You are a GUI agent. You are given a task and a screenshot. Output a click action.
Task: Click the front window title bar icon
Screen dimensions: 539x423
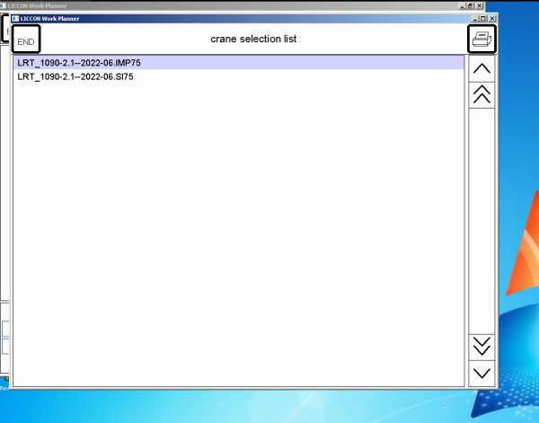coord(15,19)
